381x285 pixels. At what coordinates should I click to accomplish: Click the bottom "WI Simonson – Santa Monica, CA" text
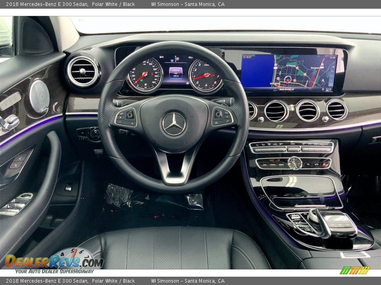point(188,281)
